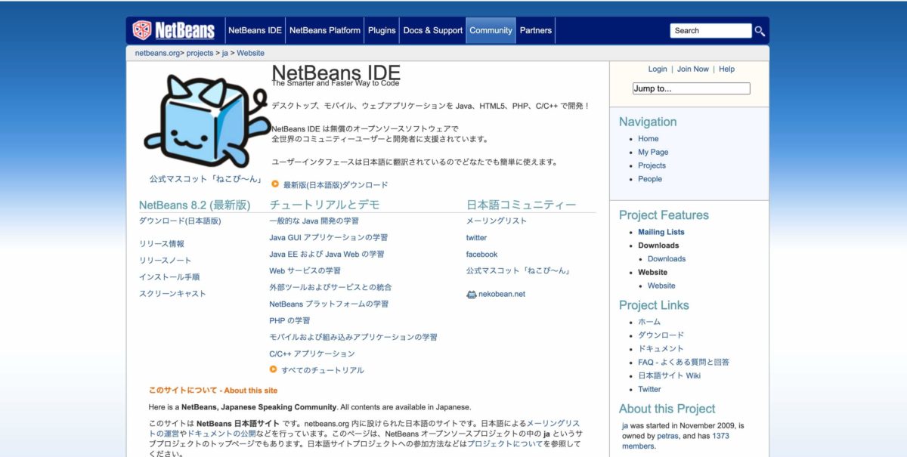The width and height of the screenshot is (907, 457).
Task: Go to My Page in Navigation
Action: coord(652,152)
